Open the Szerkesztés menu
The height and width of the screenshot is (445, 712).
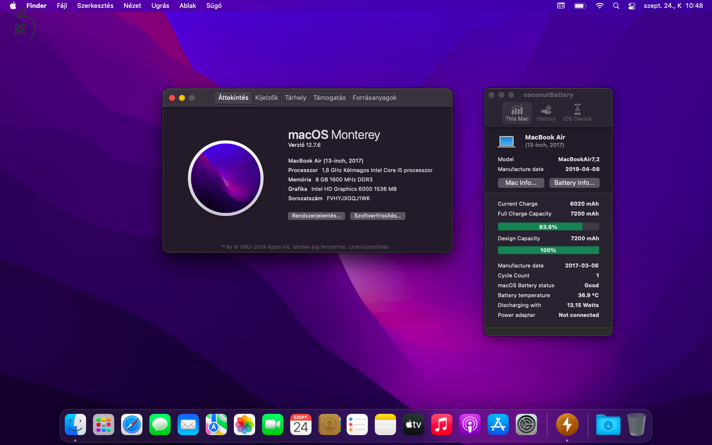pyautogui.click(x=95, y=6)
